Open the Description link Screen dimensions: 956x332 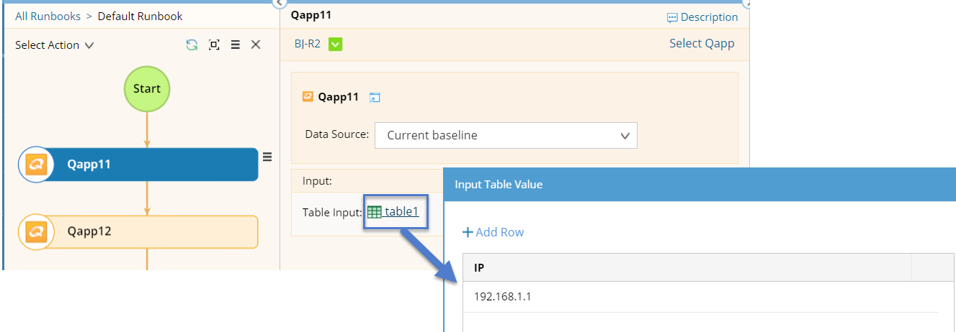click(702, 17)
